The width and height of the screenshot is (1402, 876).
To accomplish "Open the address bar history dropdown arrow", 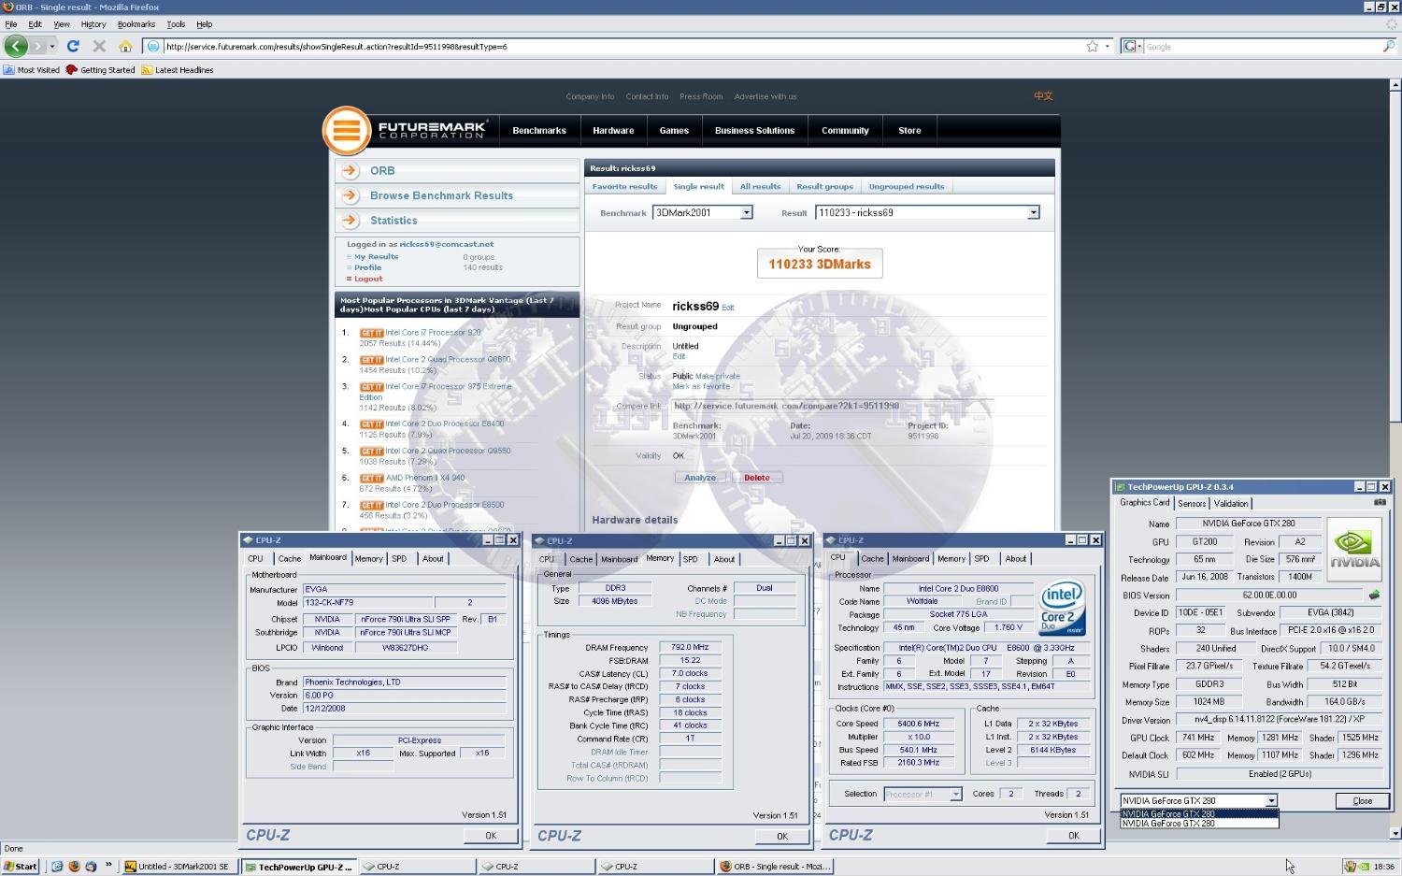I will point(1108,46).
